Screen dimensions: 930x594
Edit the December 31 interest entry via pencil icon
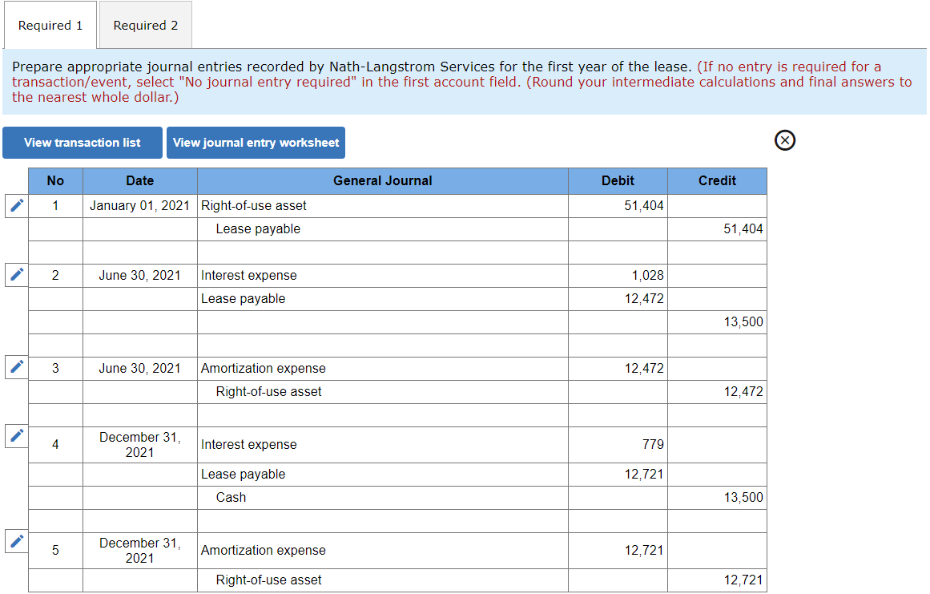pyautogui.click(x=16, y=436)
